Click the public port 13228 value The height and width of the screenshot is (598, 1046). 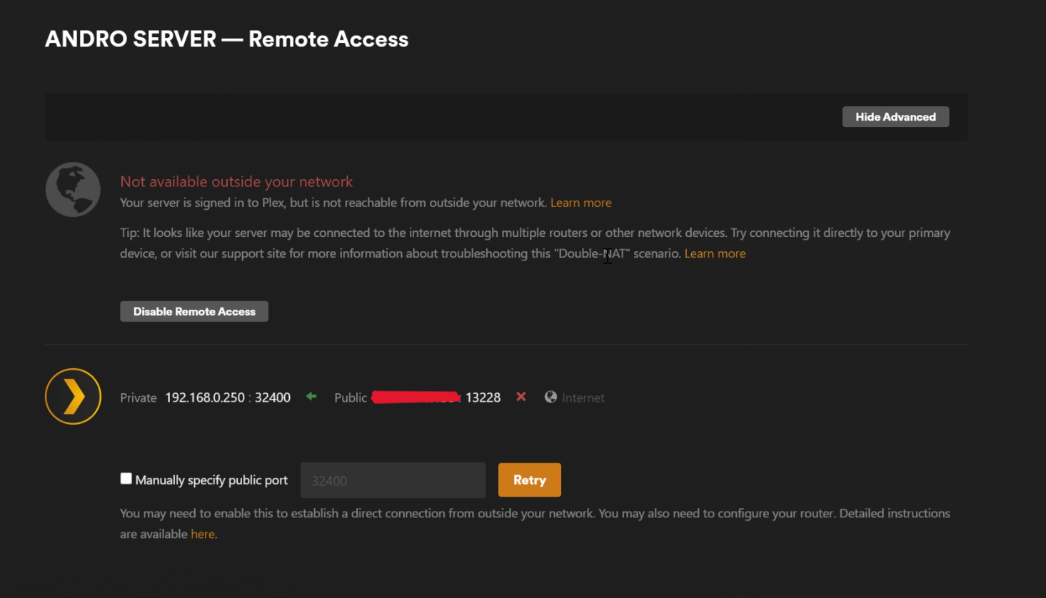coord(483,397)
